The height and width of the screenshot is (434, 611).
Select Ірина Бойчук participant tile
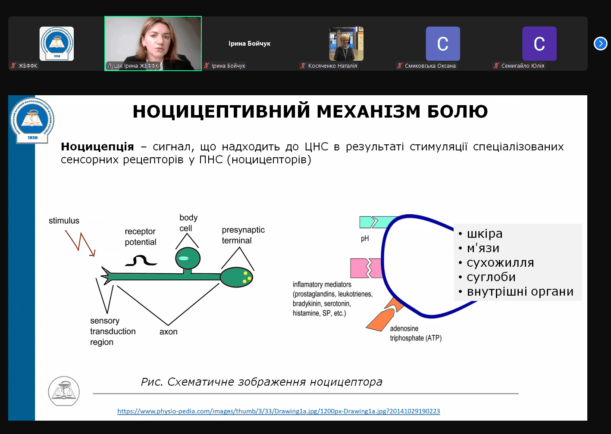coord(250,44)
